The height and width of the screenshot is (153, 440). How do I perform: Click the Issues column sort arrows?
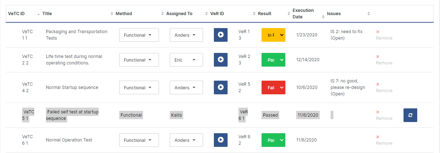point(368,14)
